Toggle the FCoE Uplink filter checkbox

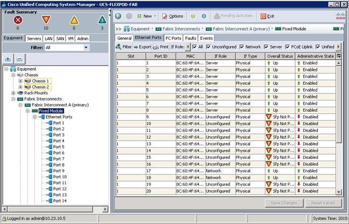click(x=287, y=47)
